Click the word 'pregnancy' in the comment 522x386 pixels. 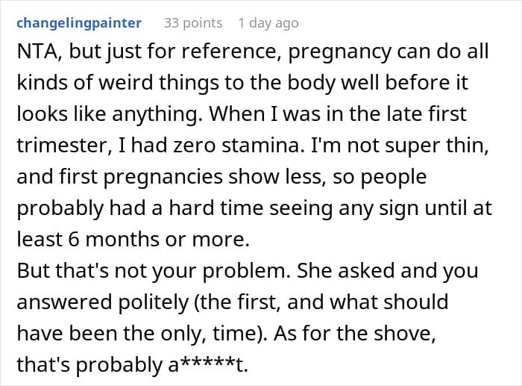click(340, 52)
